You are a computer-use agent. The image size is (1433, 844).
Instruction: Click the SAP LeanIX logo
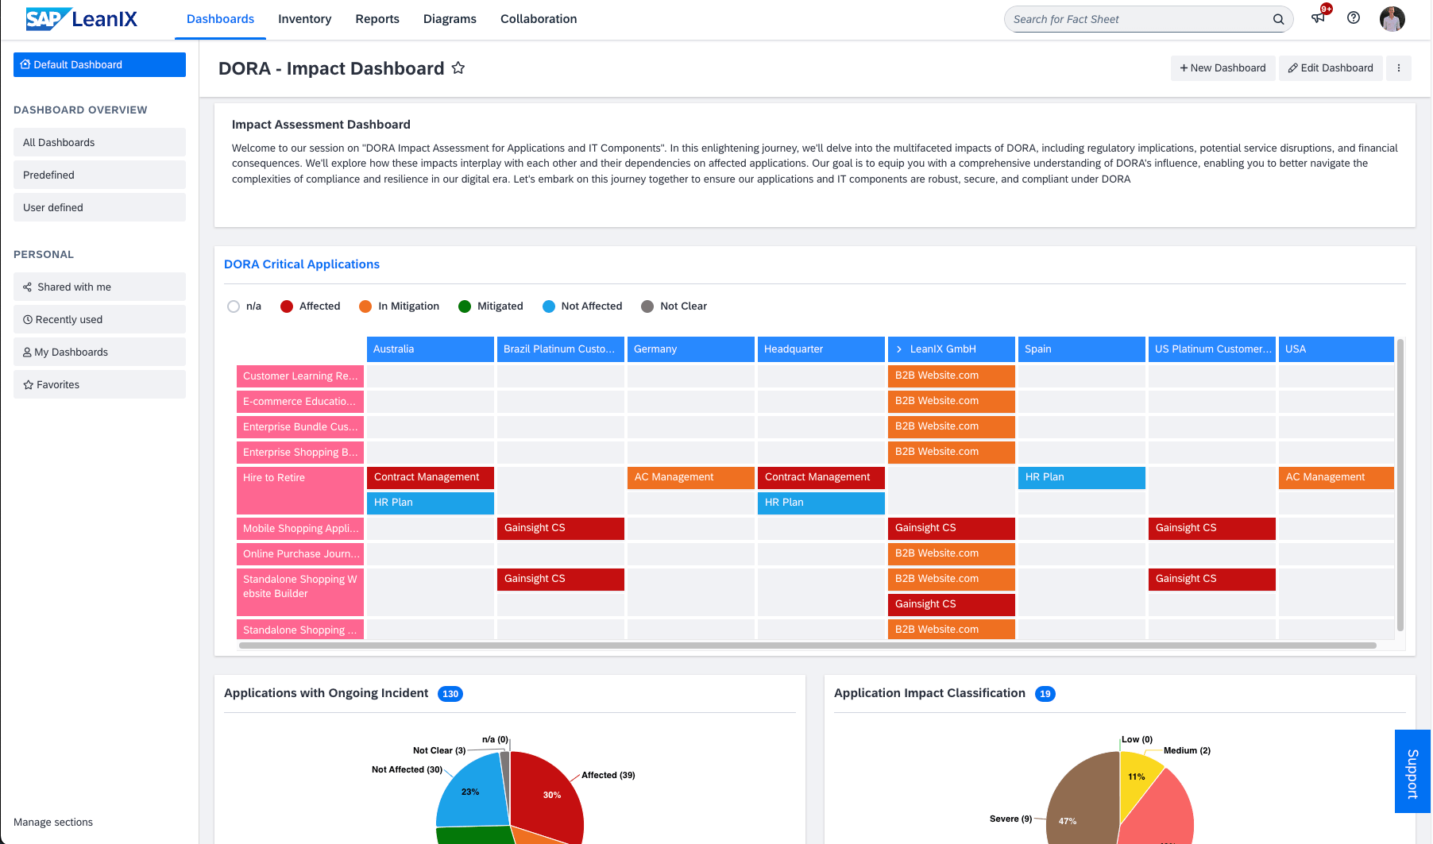click(x=81, y=19)
